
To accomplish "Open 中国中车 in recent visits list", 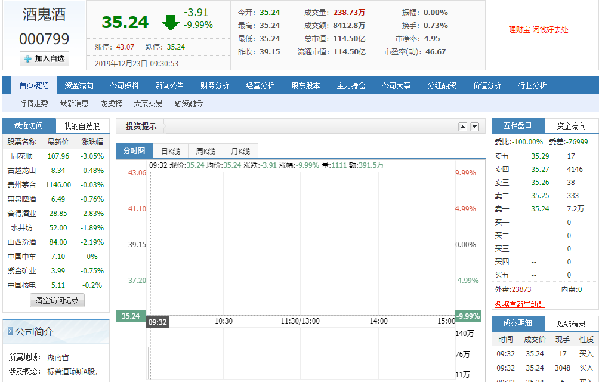I will (22, 257).
